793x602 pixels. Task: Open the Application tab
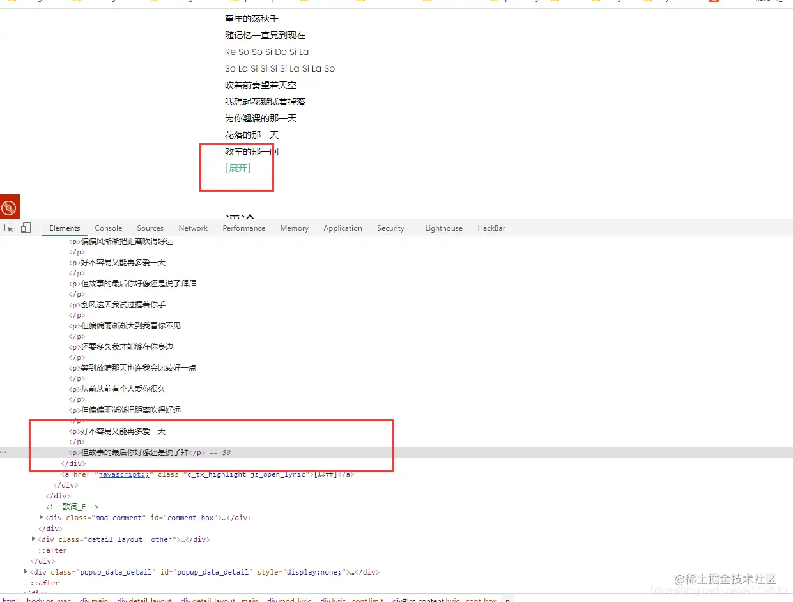[343, 228]
